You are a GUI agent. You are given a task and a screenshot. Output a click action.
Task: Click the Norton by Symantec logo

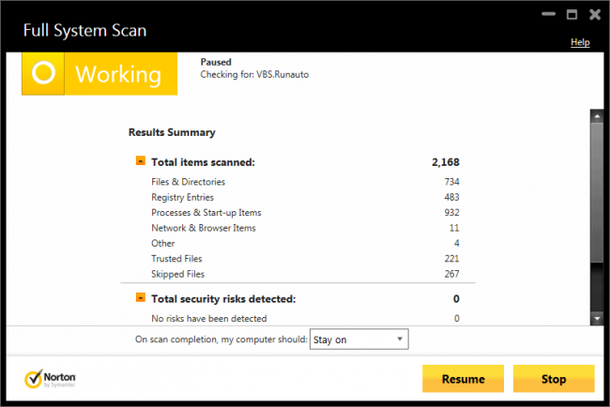click(x=50, y=379)
